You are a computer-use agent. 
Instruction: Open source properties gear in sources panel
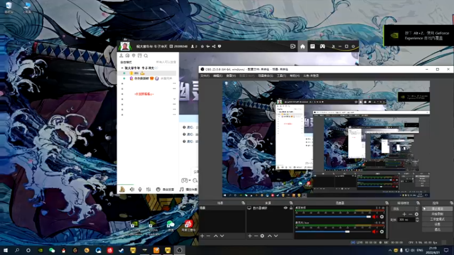[262, 236]
